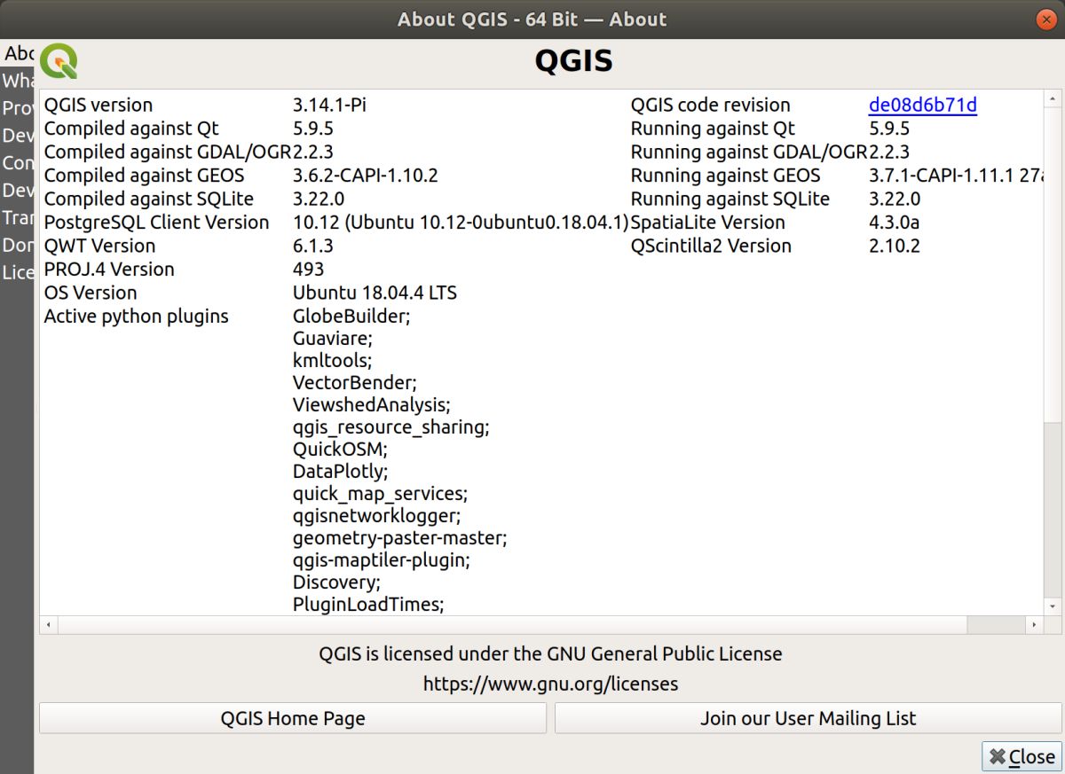This screenshot has width=1065, height=774.
Task: Open the QGIS Home Page
Action: [293, 718]
